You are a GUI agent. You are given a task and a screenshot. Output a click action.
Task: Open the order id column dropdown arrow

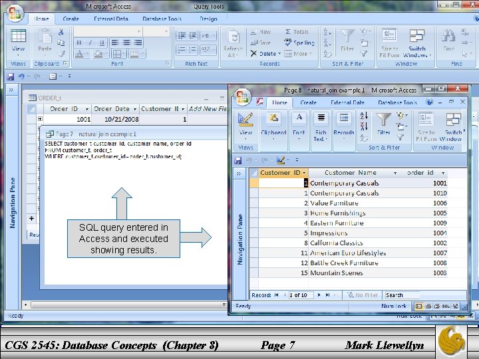pos(443,173)
